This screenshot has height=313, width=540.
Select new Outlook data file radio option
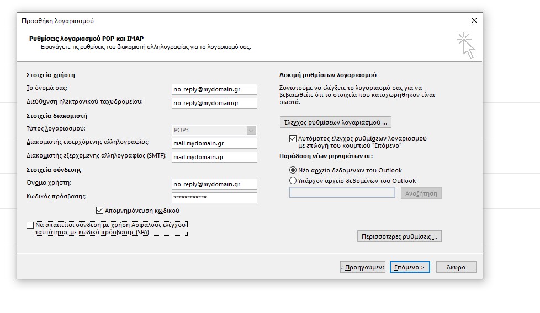point(293,170)
